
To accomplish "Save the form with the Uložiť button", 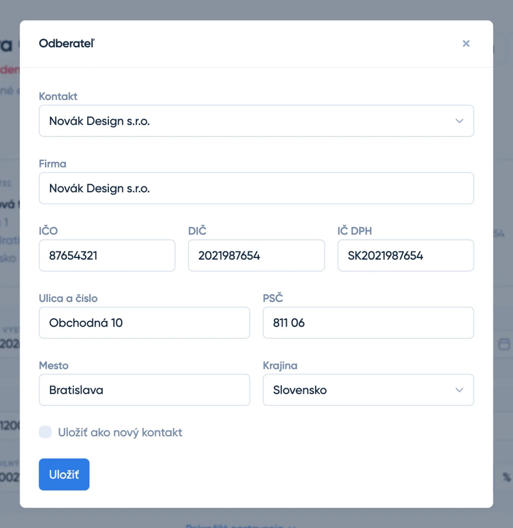I will tap(64, 474).
